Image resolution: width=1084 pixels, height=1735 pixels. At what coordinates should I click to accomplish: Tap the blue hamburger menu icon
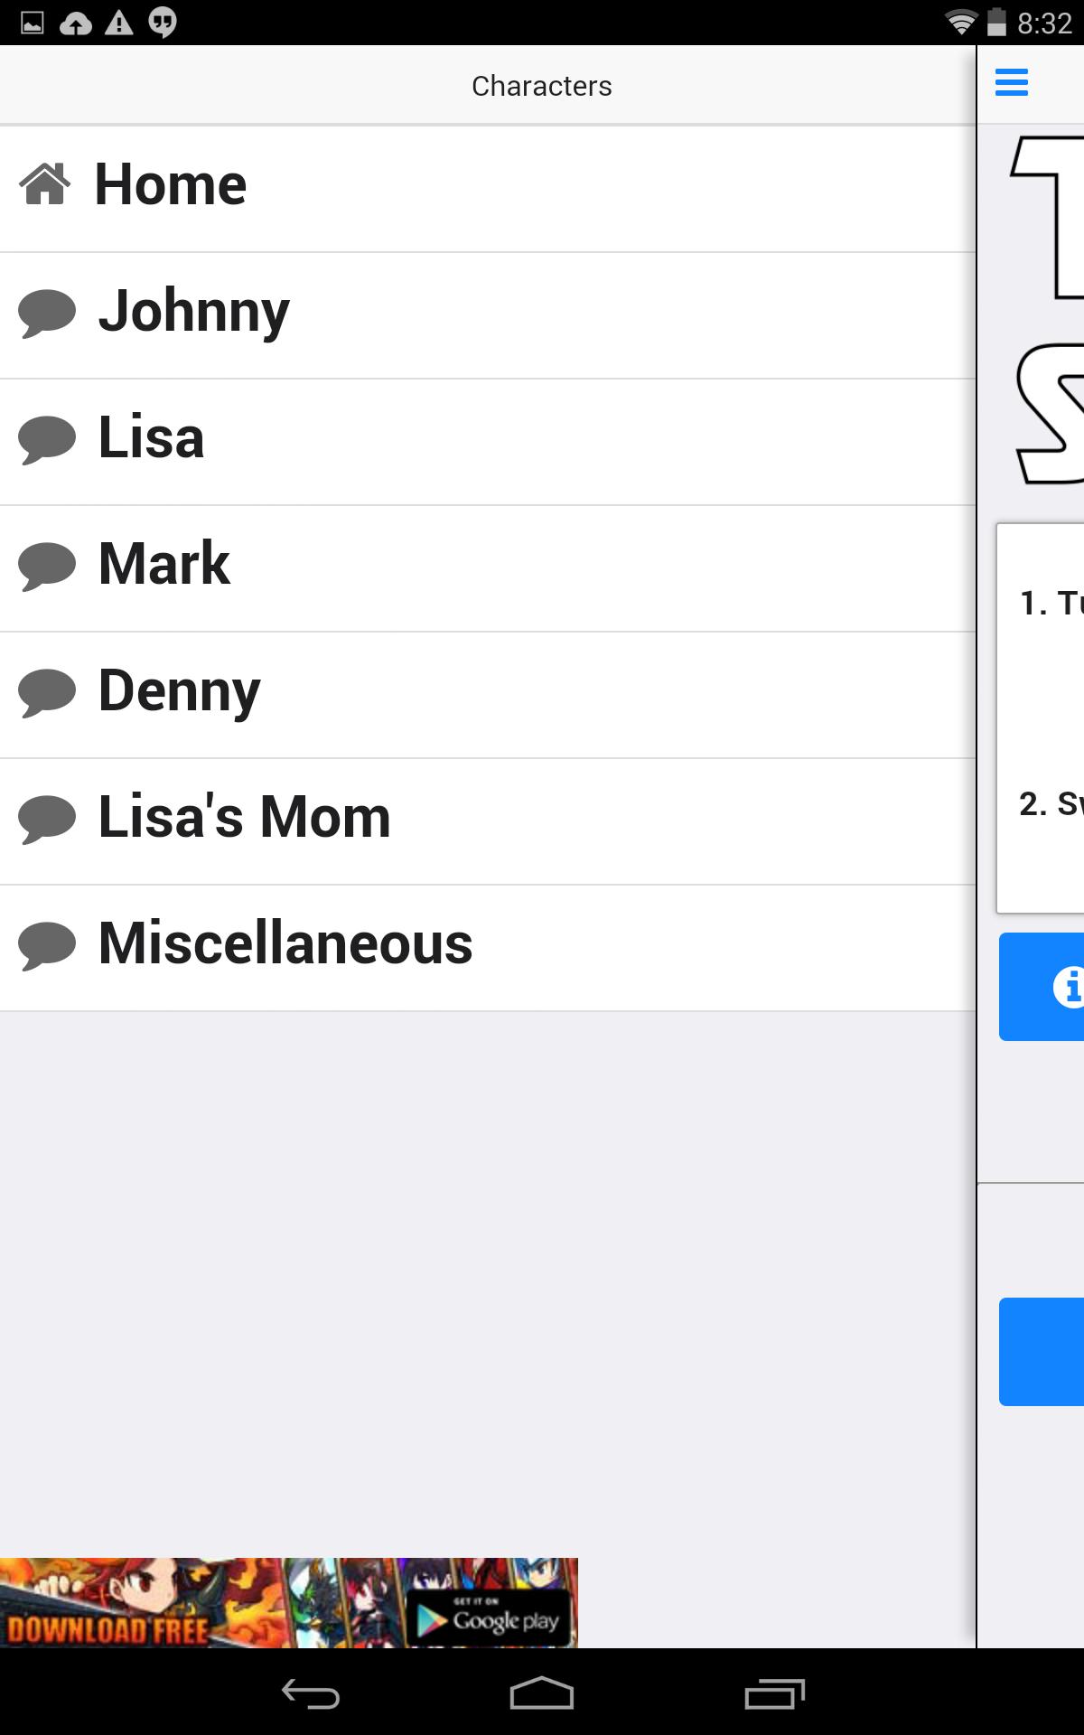1012,82
